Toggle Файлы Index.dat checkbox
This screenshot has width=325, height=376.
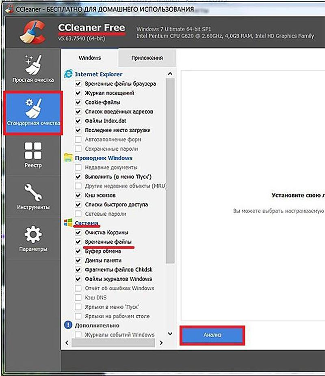click(78, 121)
